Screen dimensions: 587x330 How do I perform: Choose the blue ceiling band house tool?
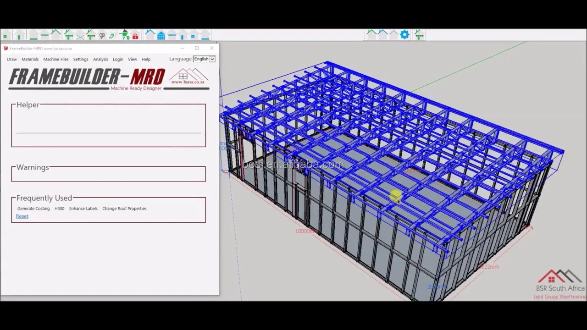click(x=172, y=35)
